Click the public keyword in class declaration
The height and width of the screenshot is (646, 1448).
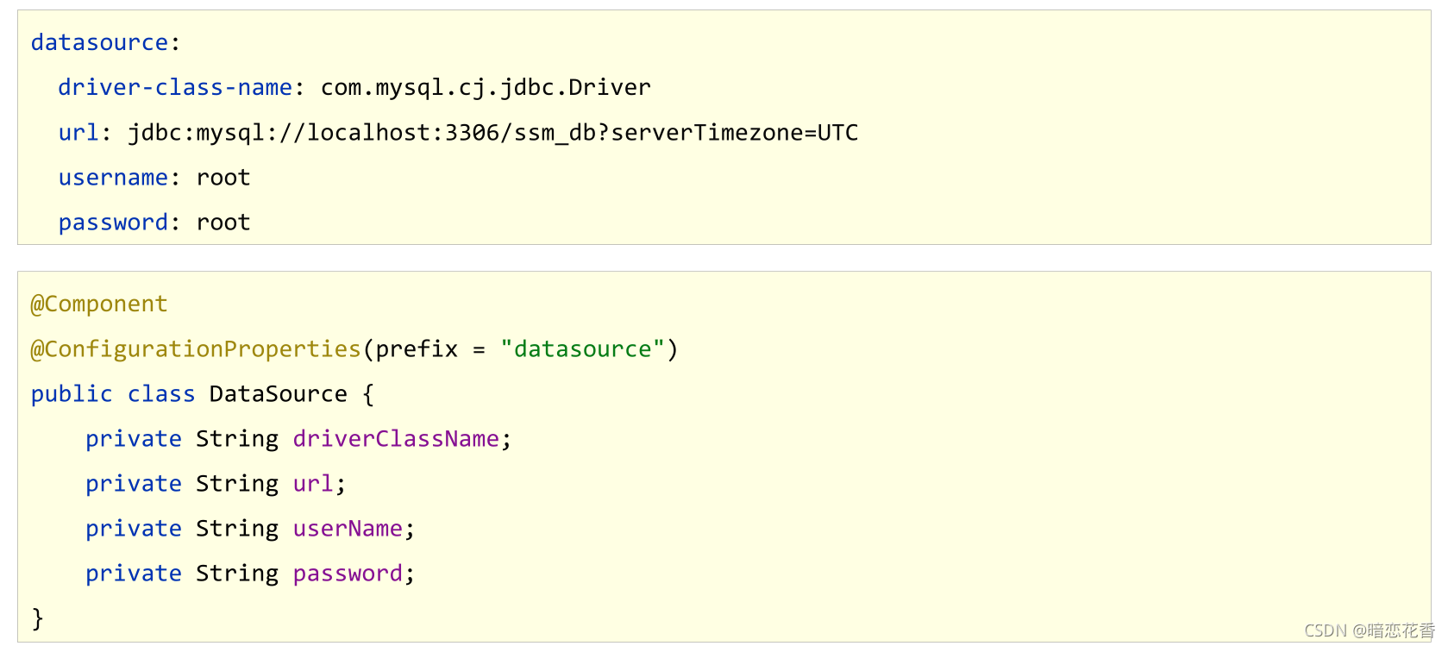pos(72,393)
